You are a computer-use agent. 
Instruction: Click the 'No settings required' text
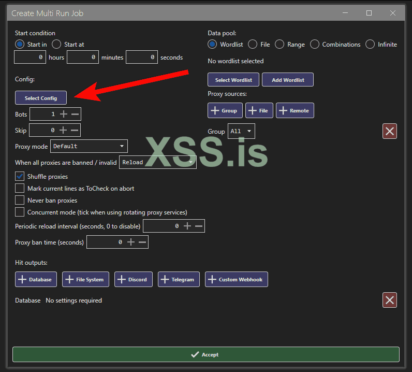click(74, 301)
